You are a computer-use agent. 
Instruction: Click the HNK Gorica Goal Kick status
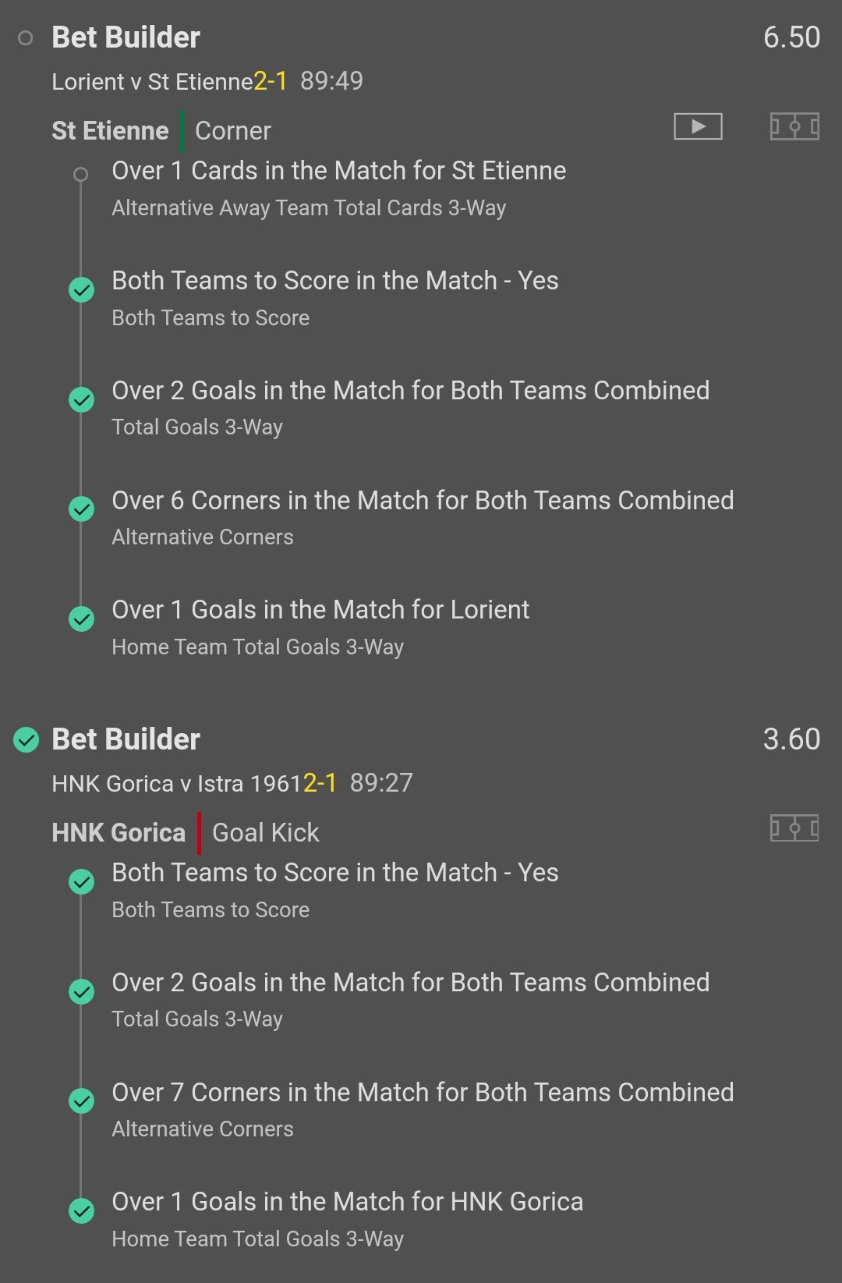coord(265,833)
